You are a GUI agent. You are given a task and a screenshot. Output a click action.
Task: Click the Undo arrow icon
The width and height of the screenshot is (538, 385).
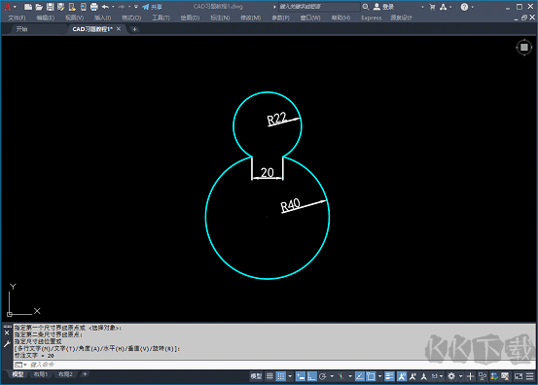pyautogui.click(x=105, y=7)
